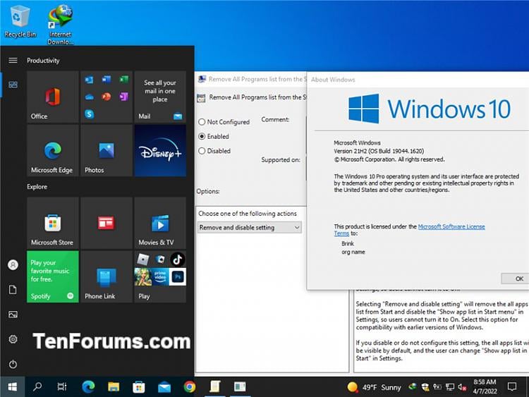The width and height of the screenshot is (529, 397).
Task: Click the Power button in Start
Action: tap(13, 365)
